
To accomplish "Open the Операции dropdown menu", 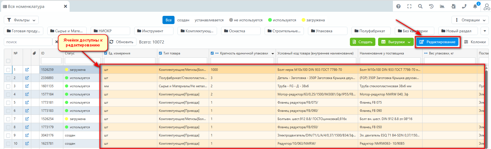I will 470,20.
